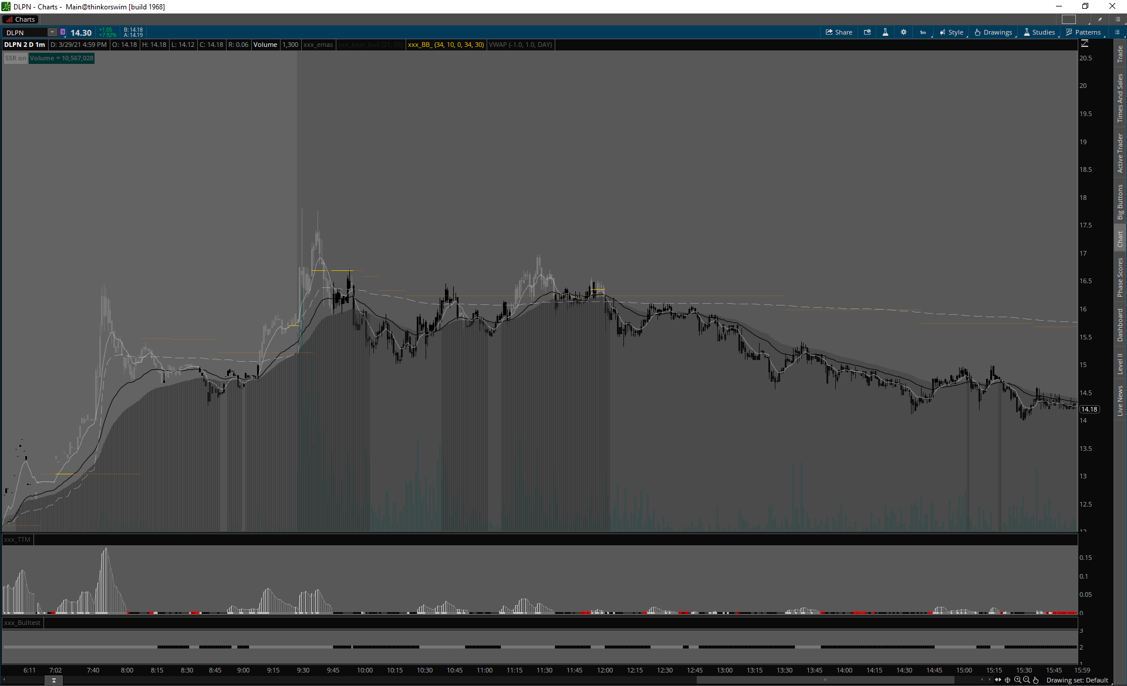
Task: Click the Patterns button
Action: point(1083,32)
